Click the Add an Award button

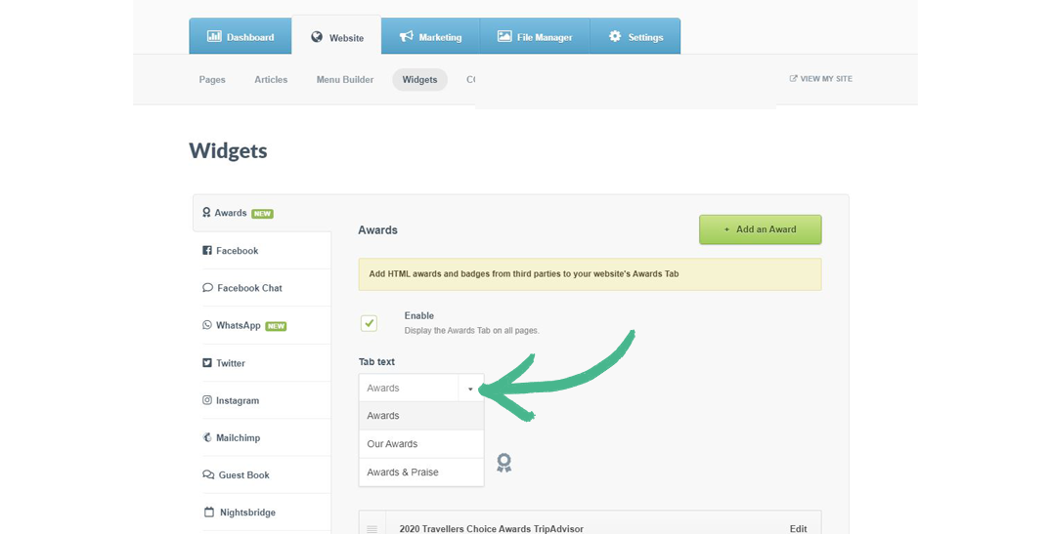pos(760,229)
